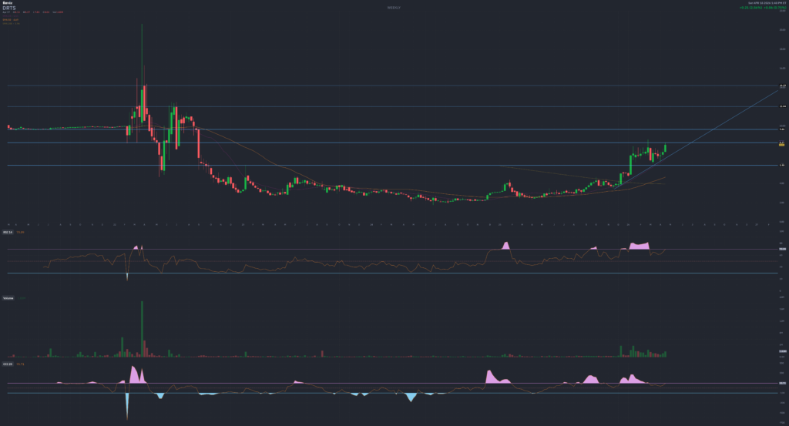Open the RSI 14 indicator label
Viewport: 789px width, 426px height.
(x=8, y=233)
